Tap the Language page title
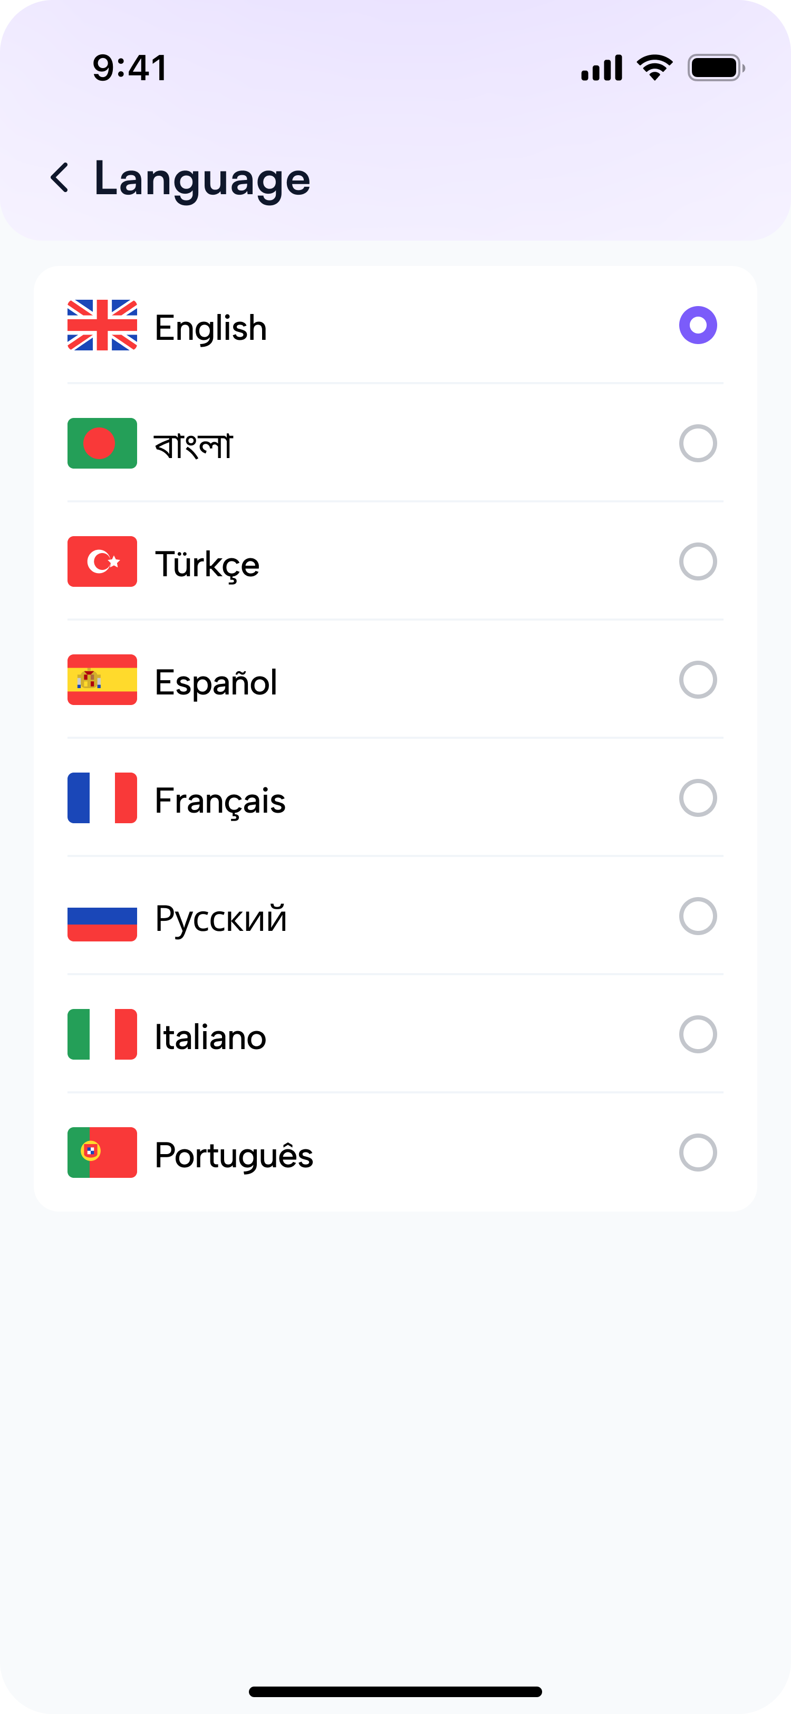Screen dimensions: 791x1714 (202, 178)
